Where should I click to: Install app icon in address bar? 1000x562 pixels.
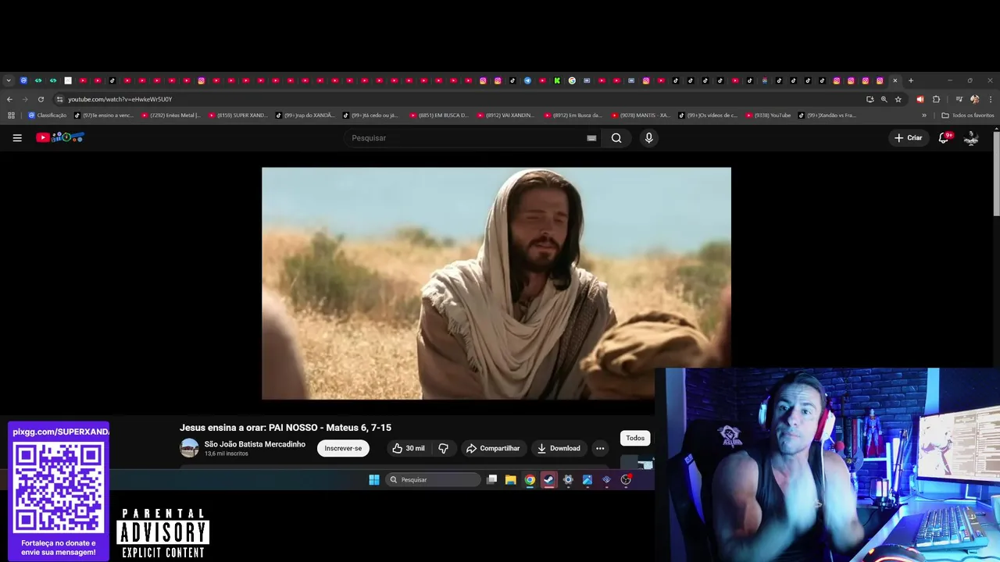pos(870,99)
